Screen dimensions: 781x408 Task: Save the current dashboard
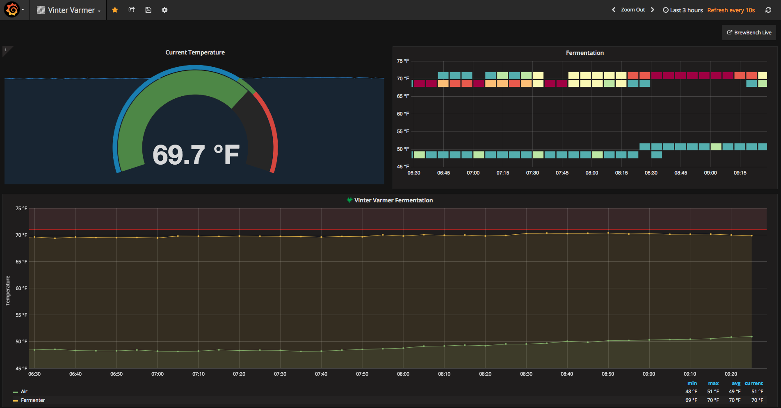(x=148, y=9)
